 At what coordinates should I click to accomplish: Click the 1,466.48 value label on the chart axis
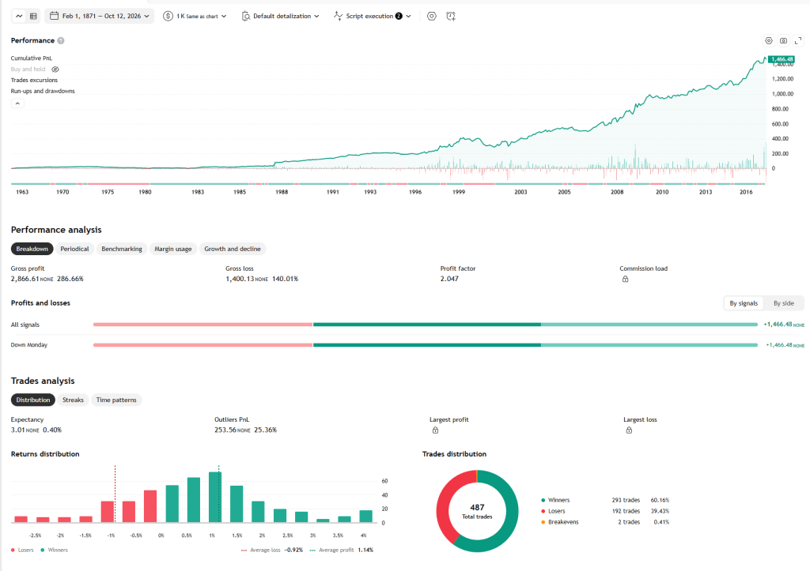pyautogui.click(x=782, y=59)
